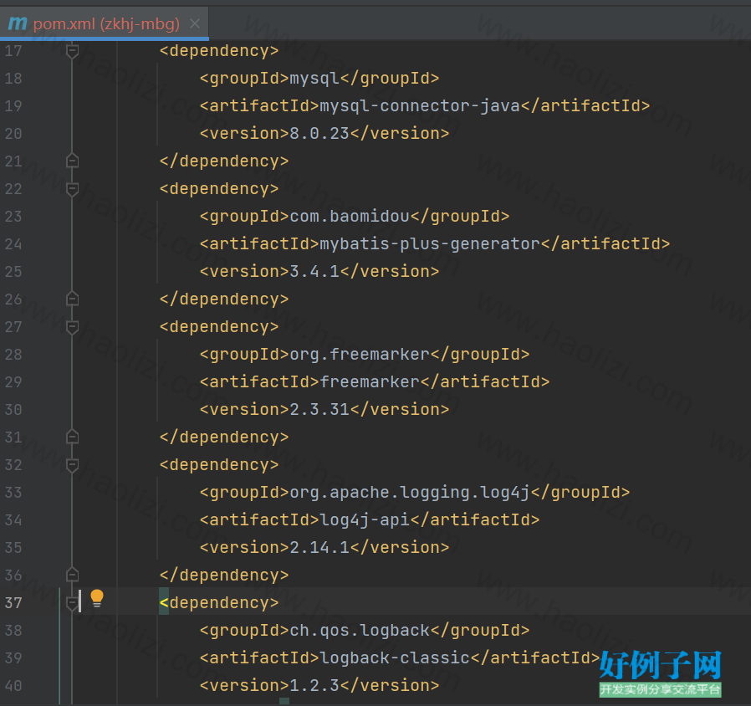751x706 pixels.
Task: Collapse fold marker at line 26 closing tag
Action: [72, 299]
